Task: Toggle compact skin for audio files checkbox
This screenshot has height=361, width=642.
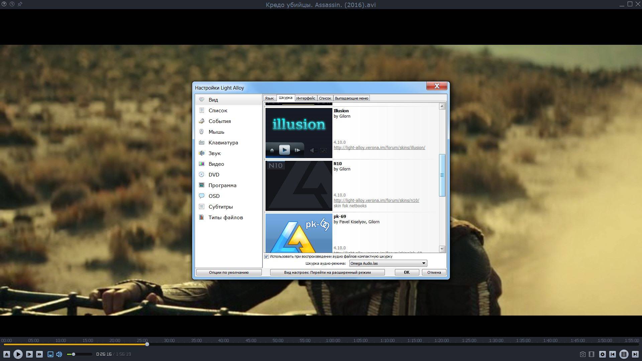Action: (266, 256)
